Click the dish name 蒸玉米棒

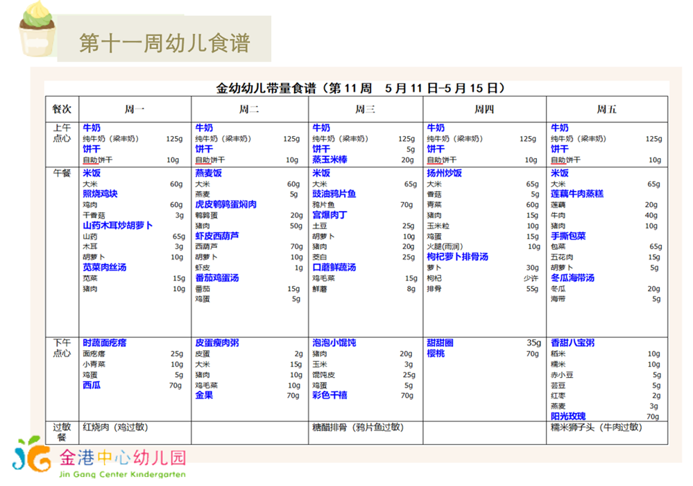click(x=330, y=160)
